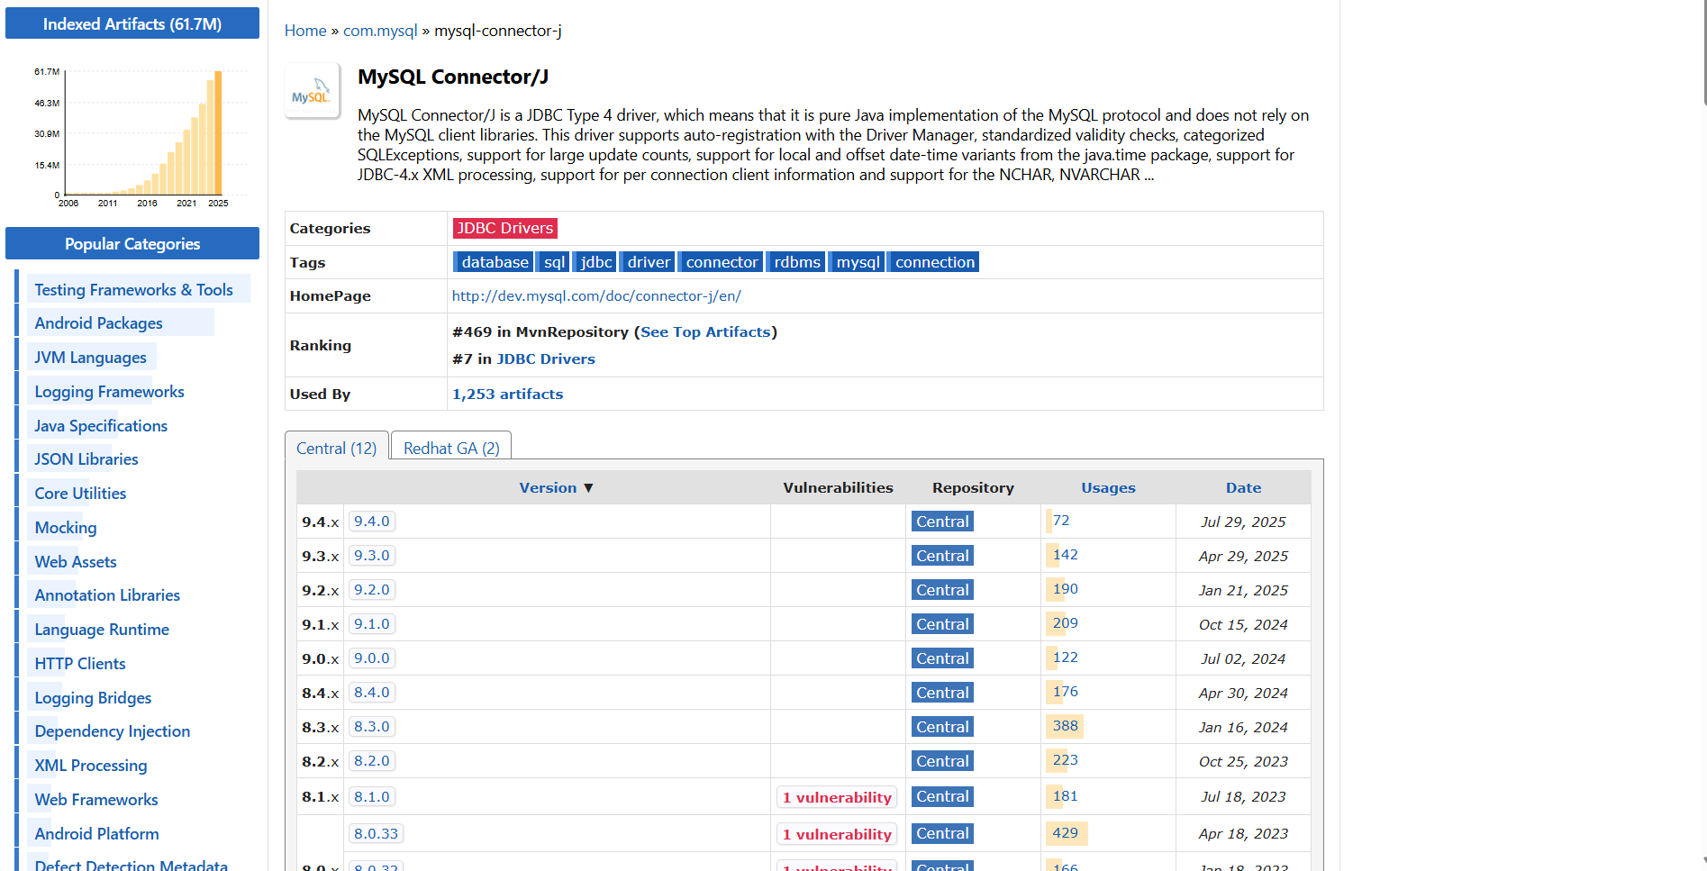Screen dimensions: 1707x871
Task: Open JDBC Drivers ranking link
Action: (546, 358)
